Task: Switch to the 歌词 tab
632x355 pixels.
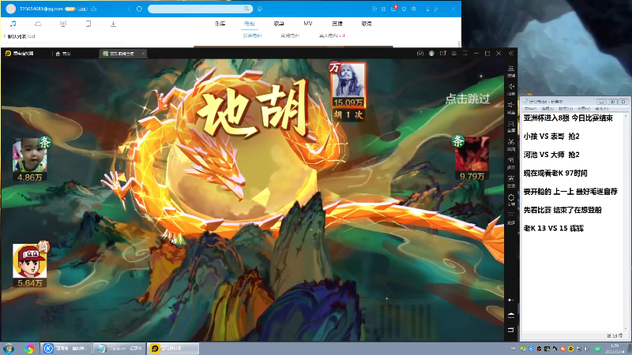Action: pos(367,24)
